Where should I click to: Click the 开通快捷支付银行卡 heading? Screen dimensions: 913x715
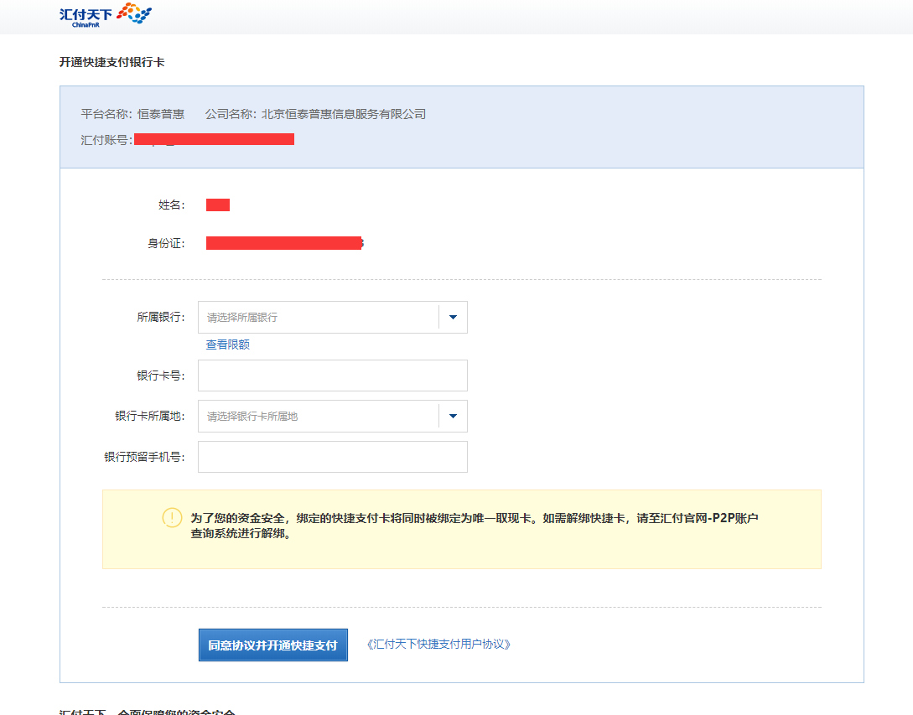point(112,62)
